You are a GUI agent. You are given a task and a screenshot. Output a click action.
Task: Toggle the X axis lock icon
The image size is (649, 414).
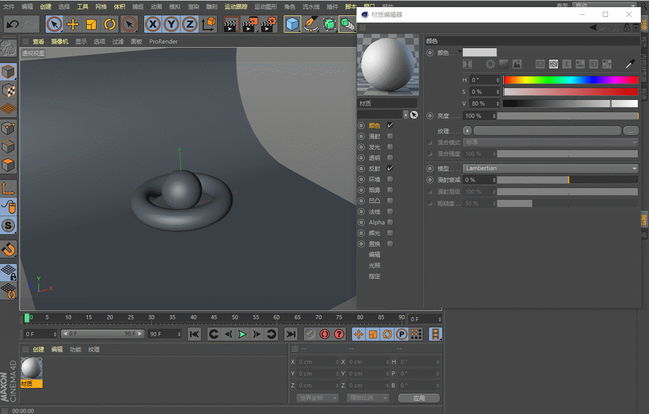point(153,24)
